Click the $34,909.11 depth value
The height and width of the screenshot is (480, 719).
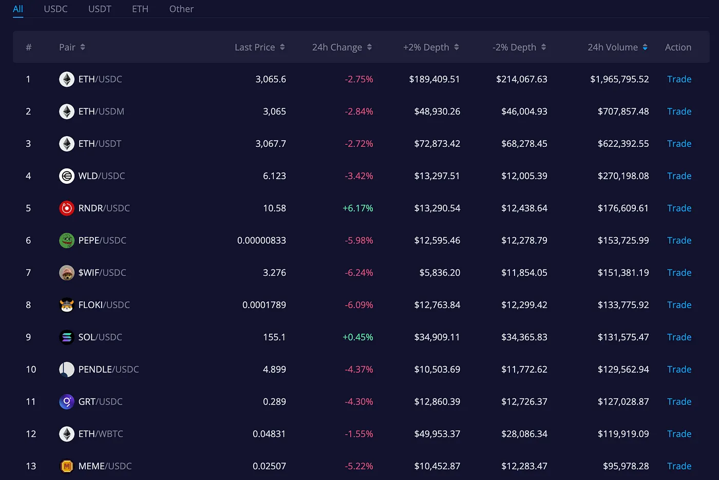point(437,337)
